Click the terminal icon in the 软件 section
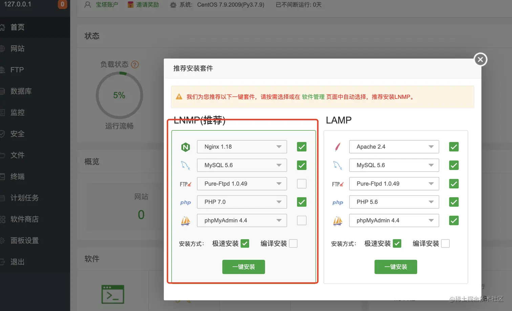Image resolution: width=512 pixels, height=311 pixels. (113, 294)
